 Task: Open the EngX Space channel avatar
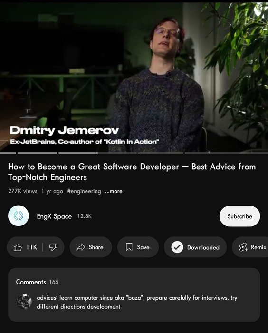[19, 216]
